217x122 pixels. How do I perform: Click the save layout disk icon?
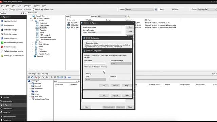[x=156, y=9]
